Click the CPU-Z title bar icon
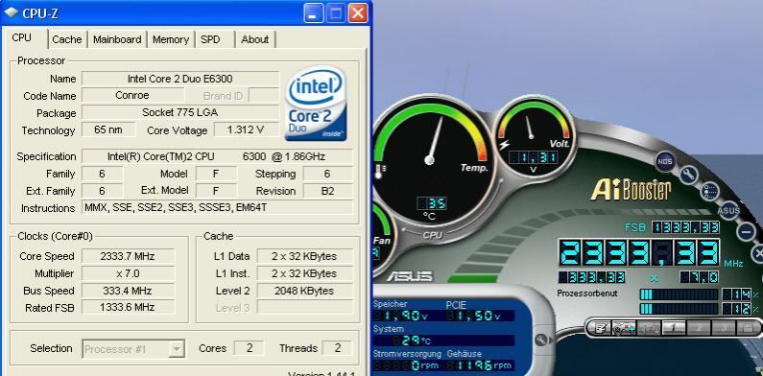The image size is (763, 376). [12, 13]
